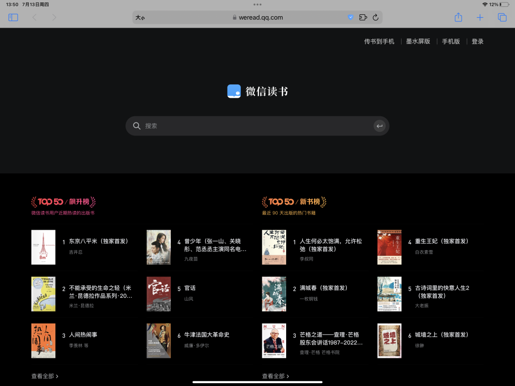Select title 城墙之上（独家首发）
This screenshot has height=386, width=515.
442,335
